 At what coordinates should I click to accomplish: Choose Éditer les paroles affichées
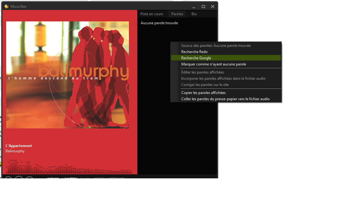[226, 72]
